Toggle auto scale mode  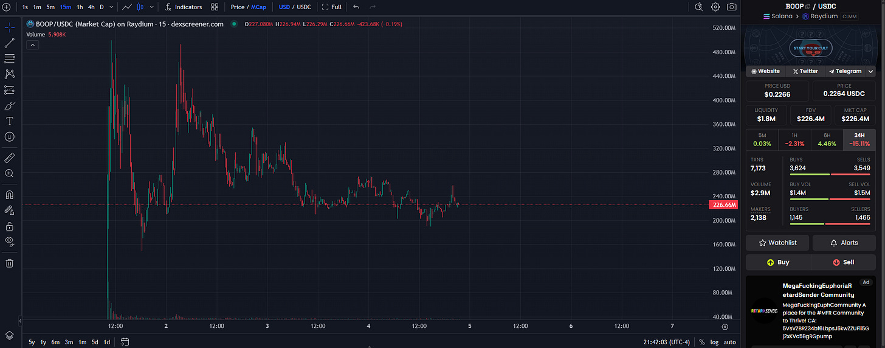coord(729,342)
